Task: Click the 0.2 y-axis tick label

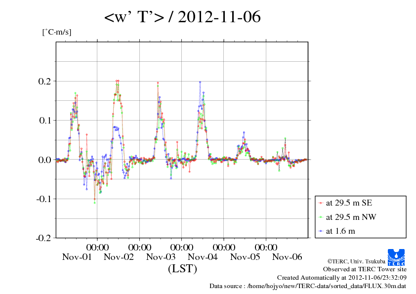Action: (x=45, y=81)
